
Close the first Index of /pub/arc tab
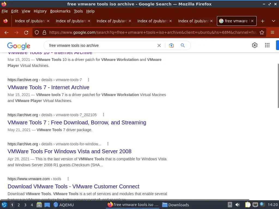(x=48, y=21)
